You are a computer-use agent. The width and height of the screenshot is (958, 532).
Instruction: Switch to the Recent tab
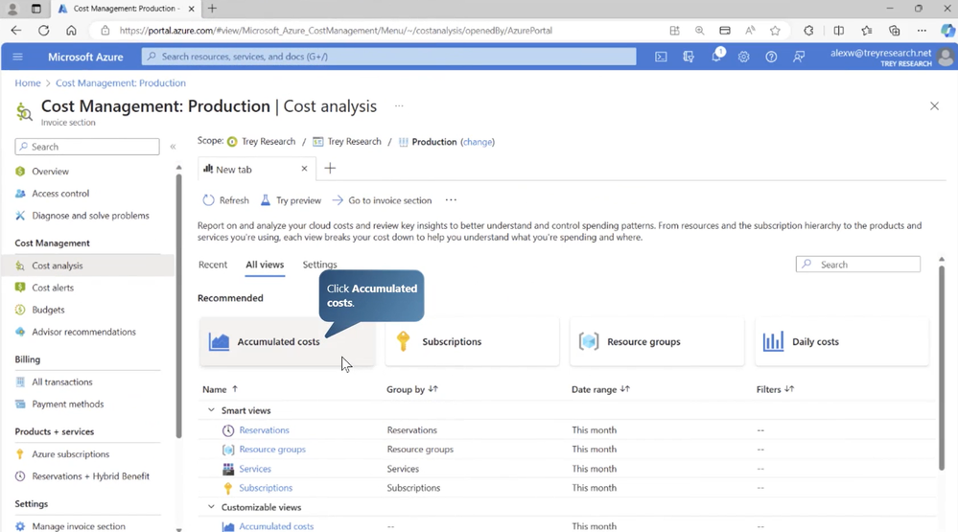coord(213,265)
